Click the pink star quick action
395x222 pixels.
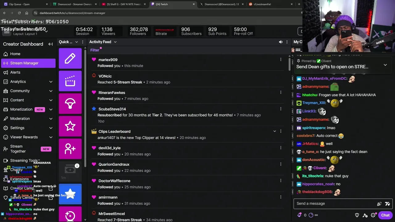point(70,126)
